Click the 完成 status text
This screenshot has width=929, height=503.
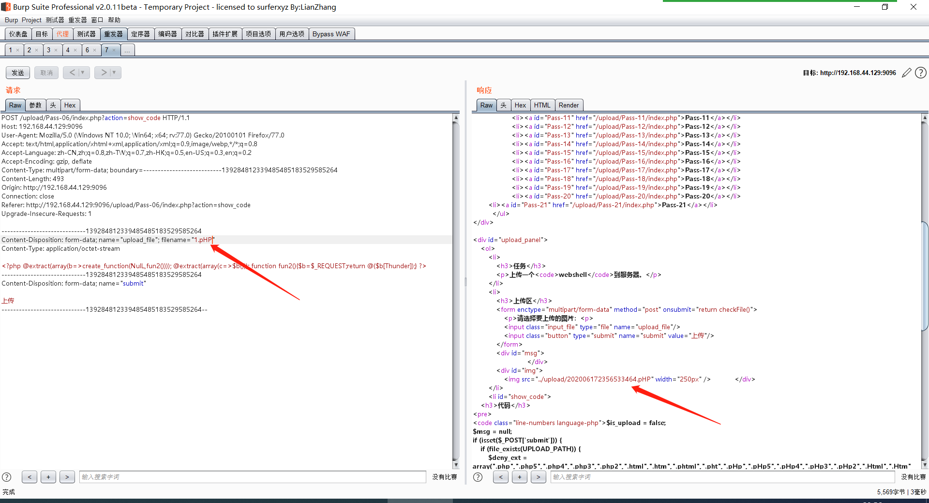coord(9,492)
